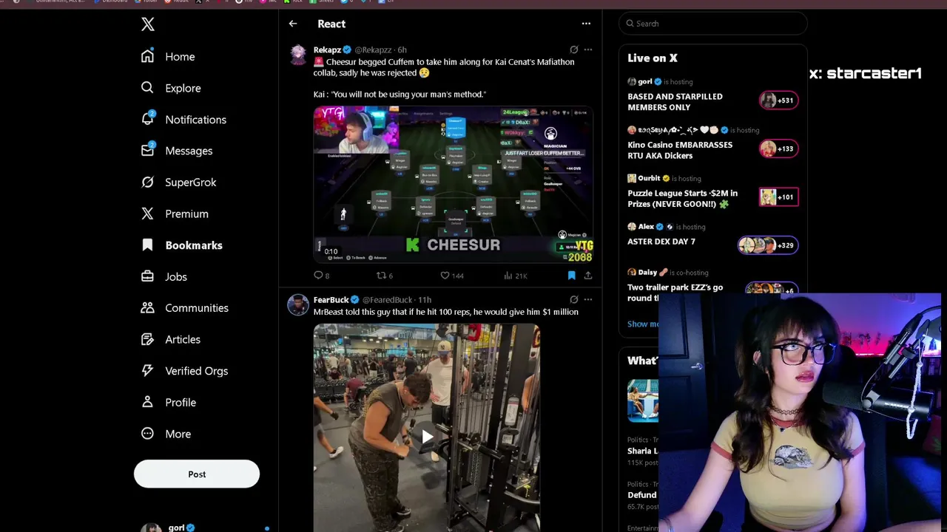Image resolution: width=947 pixels, height=532 pixels.
Task: Play the FearBuck gym video
Action: pyautogui.click(x=427, y=437)
